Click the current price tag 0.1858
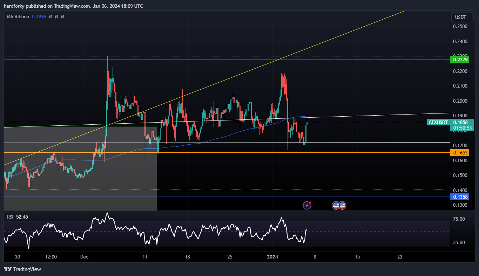Image resolution: width=479 pixels, height=276 pixels. tap(460, 122)
